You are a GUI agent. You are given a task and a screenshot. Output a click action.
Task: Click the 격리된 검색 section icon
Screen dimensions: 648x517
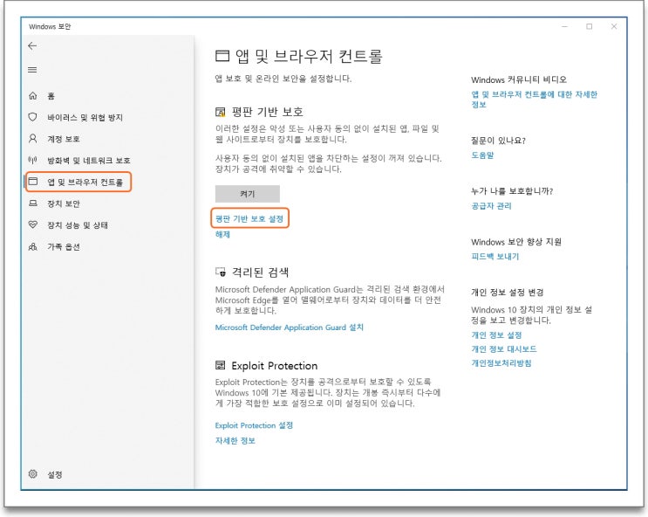click(221, 272)
